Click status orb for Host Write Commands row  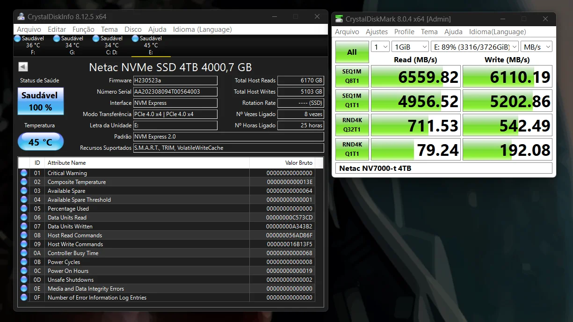24,244
